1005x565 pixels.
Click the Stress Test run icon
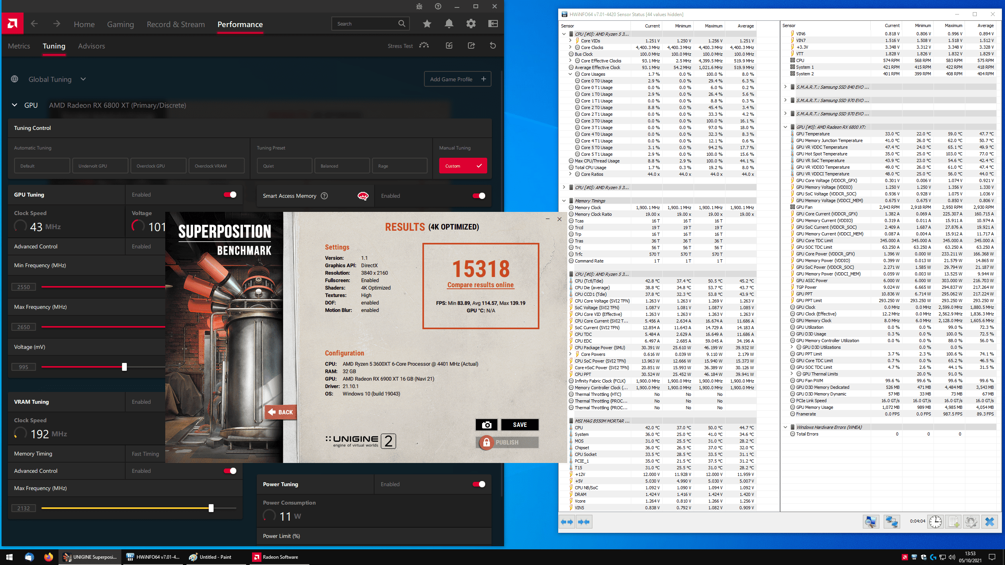coord(424,46)
